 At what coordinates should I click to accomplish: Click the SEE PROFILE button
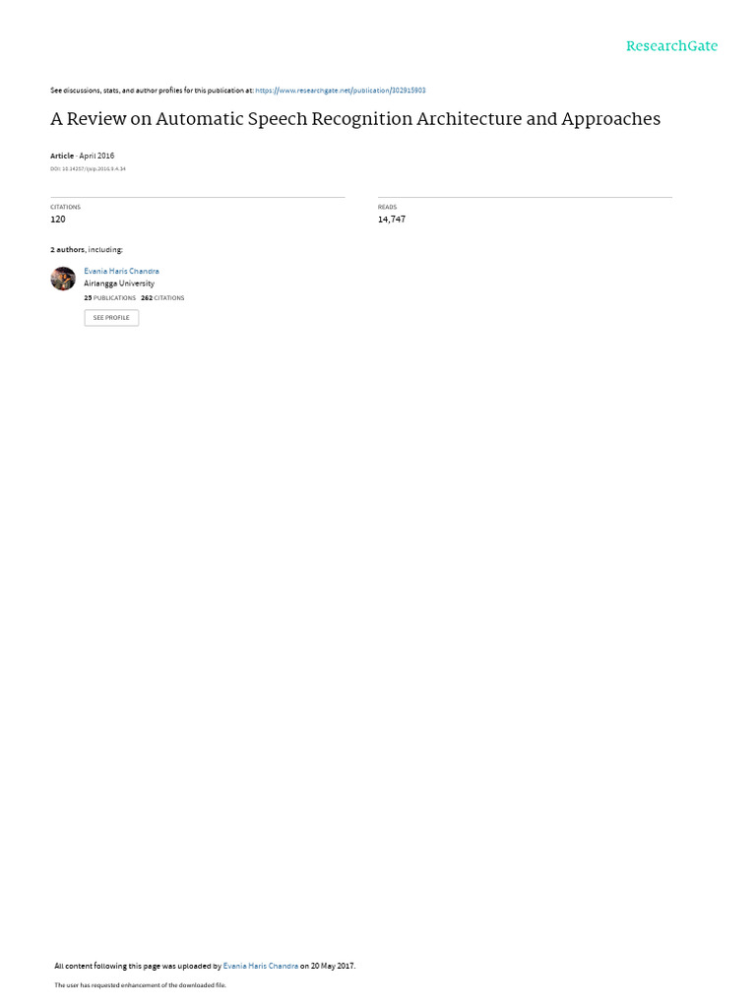coord(111,318)
